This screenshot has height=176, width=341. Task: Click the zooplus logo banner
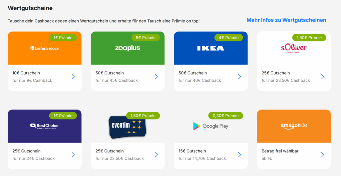(128, 48)
